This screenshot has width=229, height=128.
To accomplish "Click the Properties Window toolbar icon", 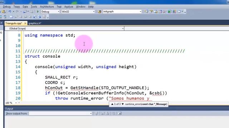I will click(151, 12).
